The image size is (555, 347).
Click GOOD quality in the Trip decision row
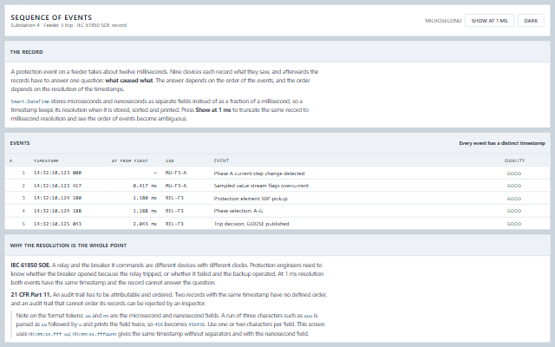(514, 224)
